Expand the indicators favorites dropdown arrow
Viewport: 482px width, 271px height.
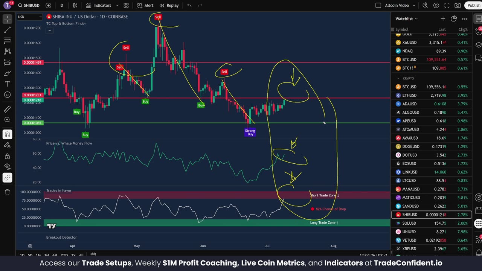click(x=117, y=5)
